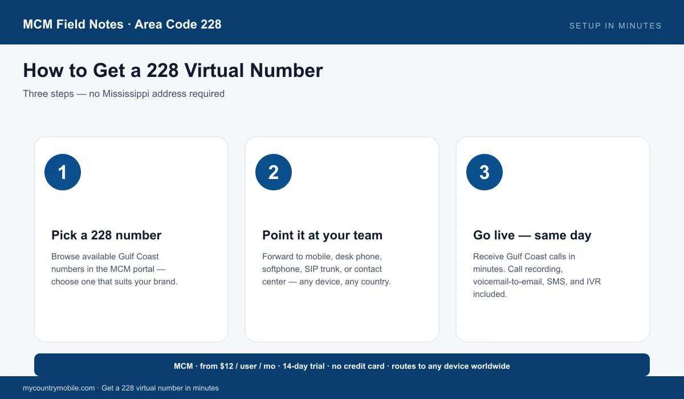
Task: Select the 'Go live — same day' card title
Action: [532, 235]
